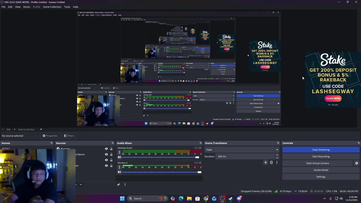This screenshot has width=361, height=203.
Task: Click the Filters button
Action: pos(69,136)
